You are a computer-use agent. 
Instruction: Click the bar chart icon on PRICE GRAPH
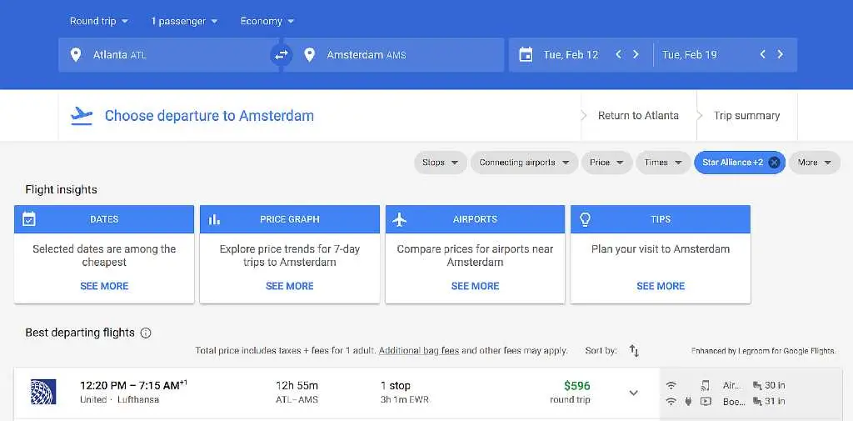pos(215,219)
